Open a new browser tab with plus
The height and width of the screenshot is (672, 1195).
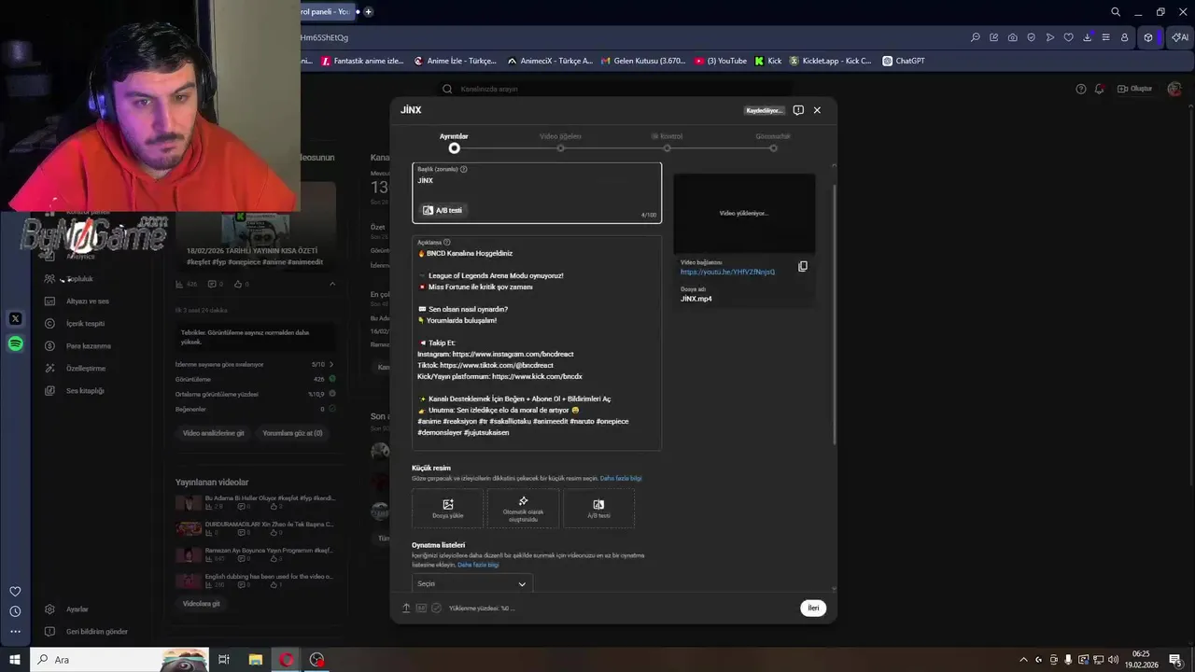point(368,11)
